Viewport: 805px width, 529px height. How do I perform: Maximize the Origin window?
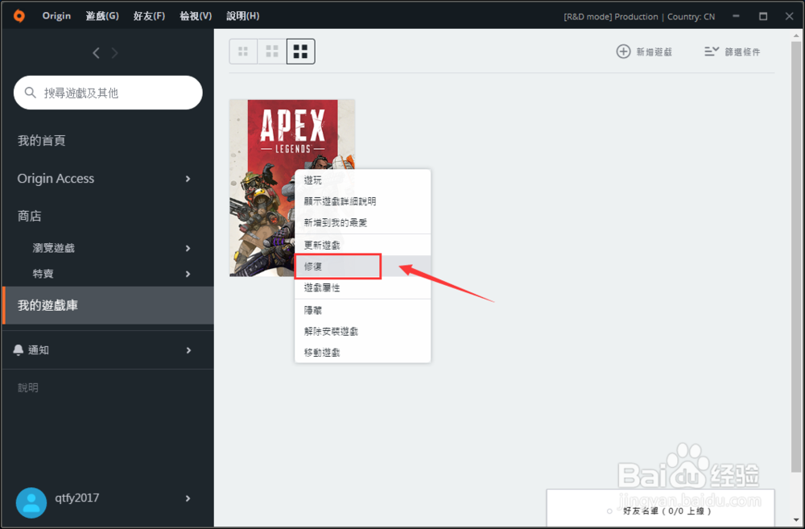[763, 16]
